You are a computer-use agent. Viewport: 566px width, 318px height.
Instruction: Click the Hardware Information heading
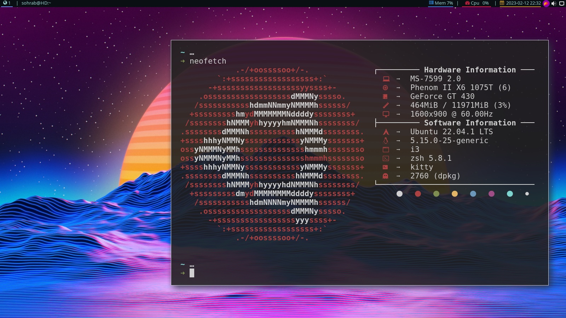[470, 70]
